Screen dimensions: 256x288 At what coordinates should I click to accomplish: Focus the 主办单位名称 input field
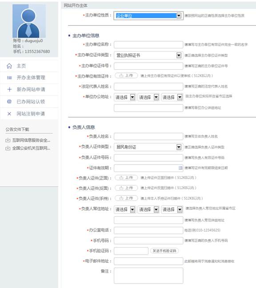click(148, 44)
